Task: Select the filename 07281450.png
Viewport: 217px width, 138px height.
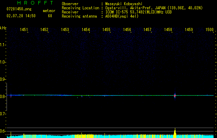Action: point(19,9)
